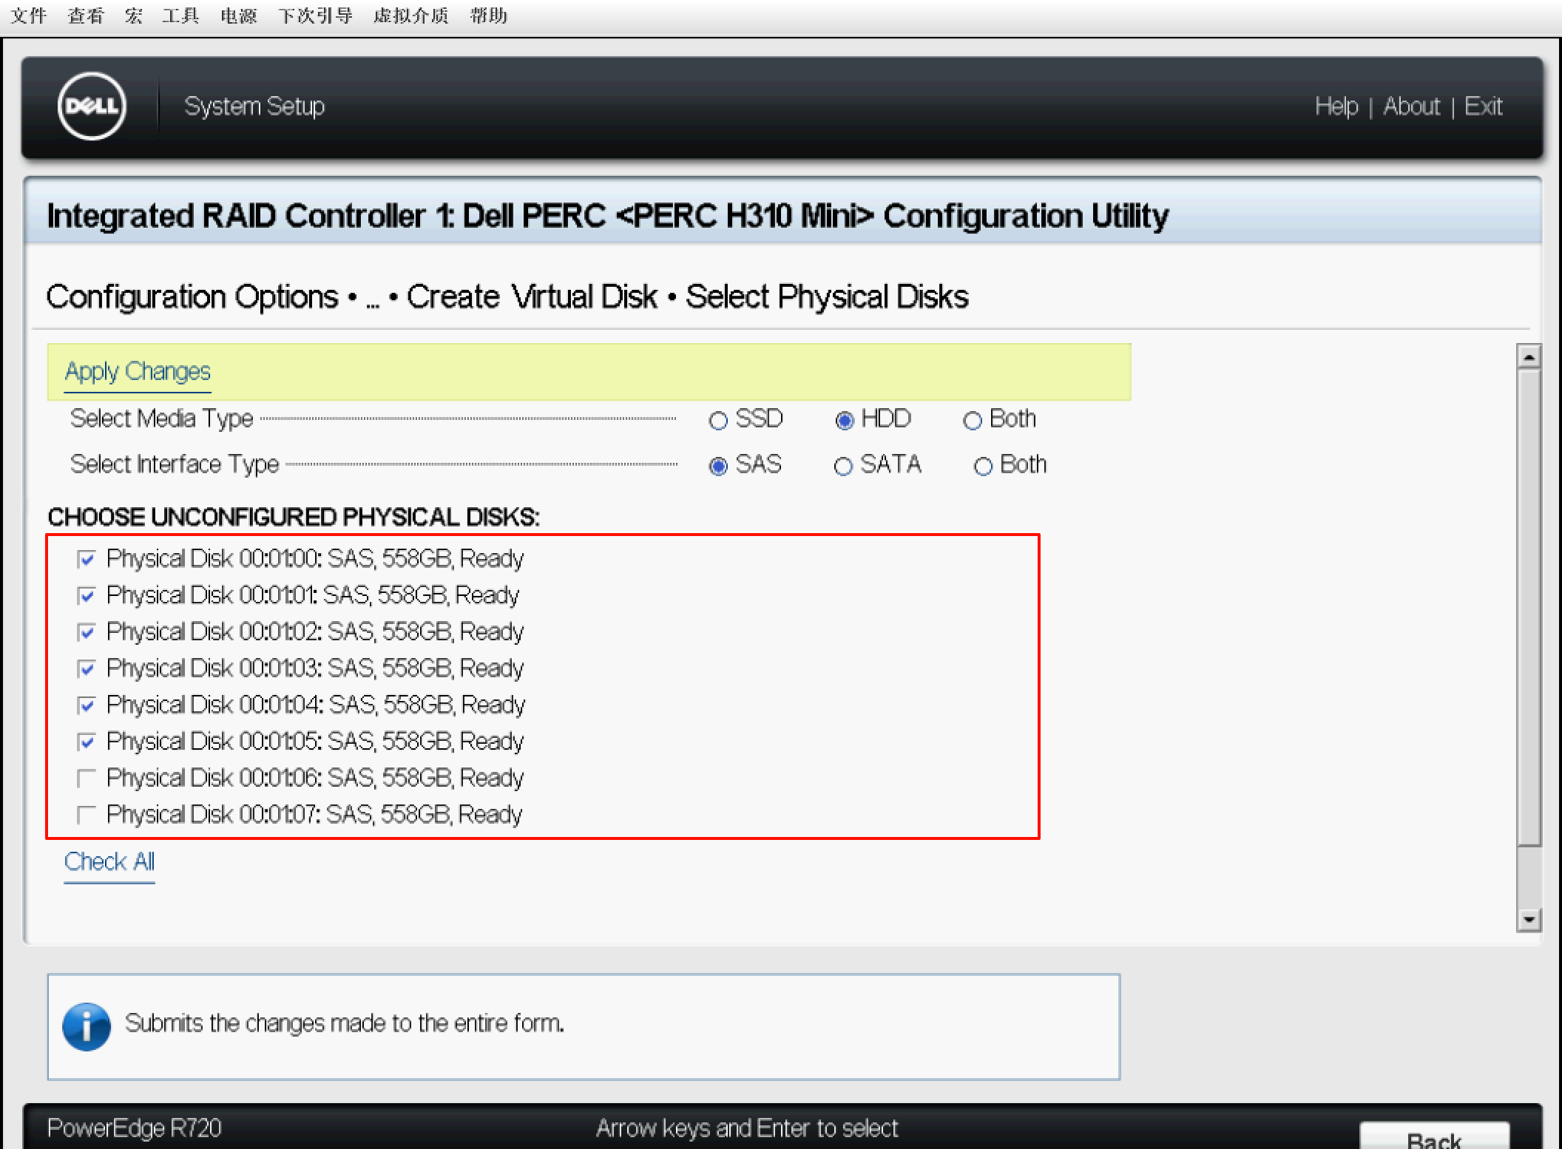Image resolution: width=1562 pixels, height=1149 pixels.
Task: Select SAS interface type radio button
Action: [x=718, y=467]
